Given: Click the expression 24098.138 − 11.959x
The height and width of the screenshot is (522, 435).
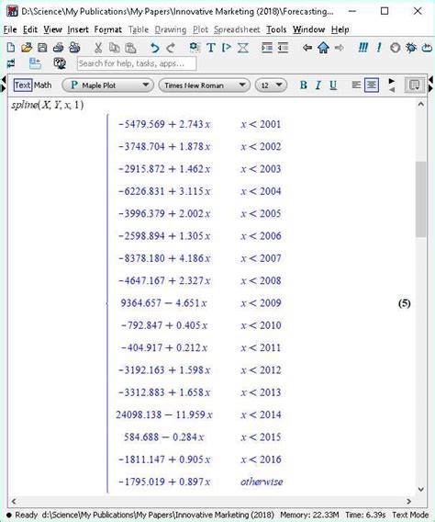Looking at the screenshot, I should coord(164,414).
